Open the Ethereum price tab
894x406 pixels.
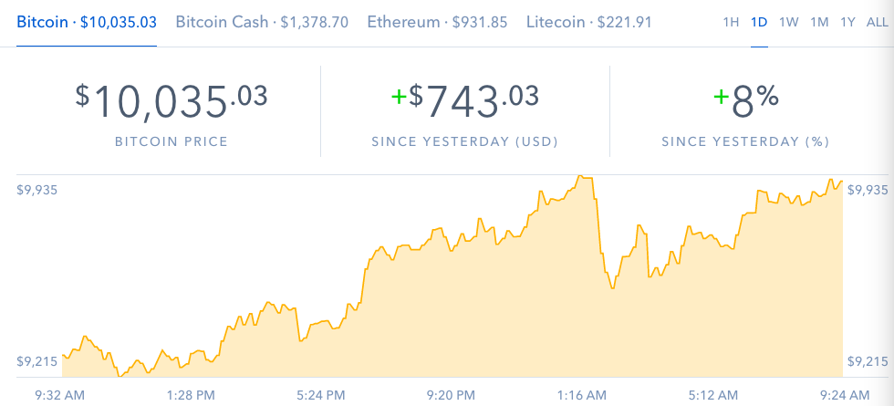pyautogui.click(x=437, y=21)
